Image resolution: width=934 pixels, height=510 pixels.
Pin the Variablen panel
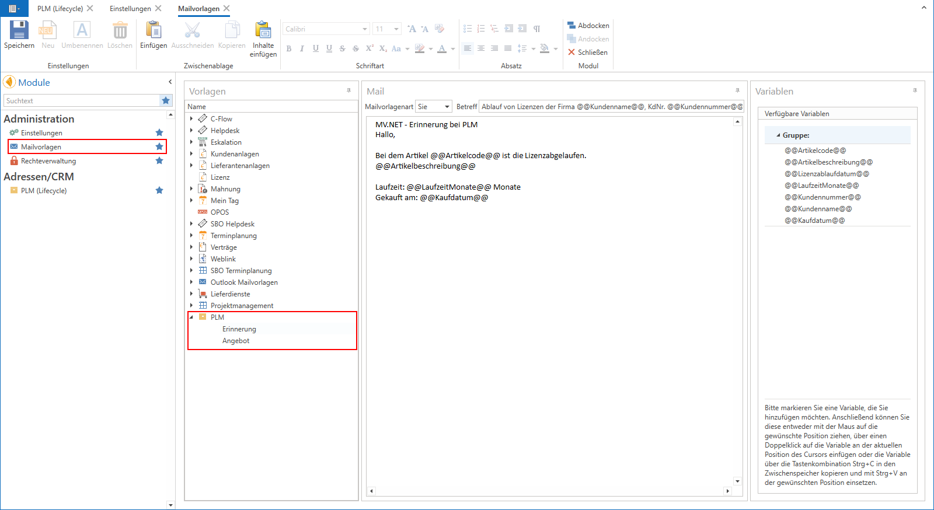pos(915,90)
